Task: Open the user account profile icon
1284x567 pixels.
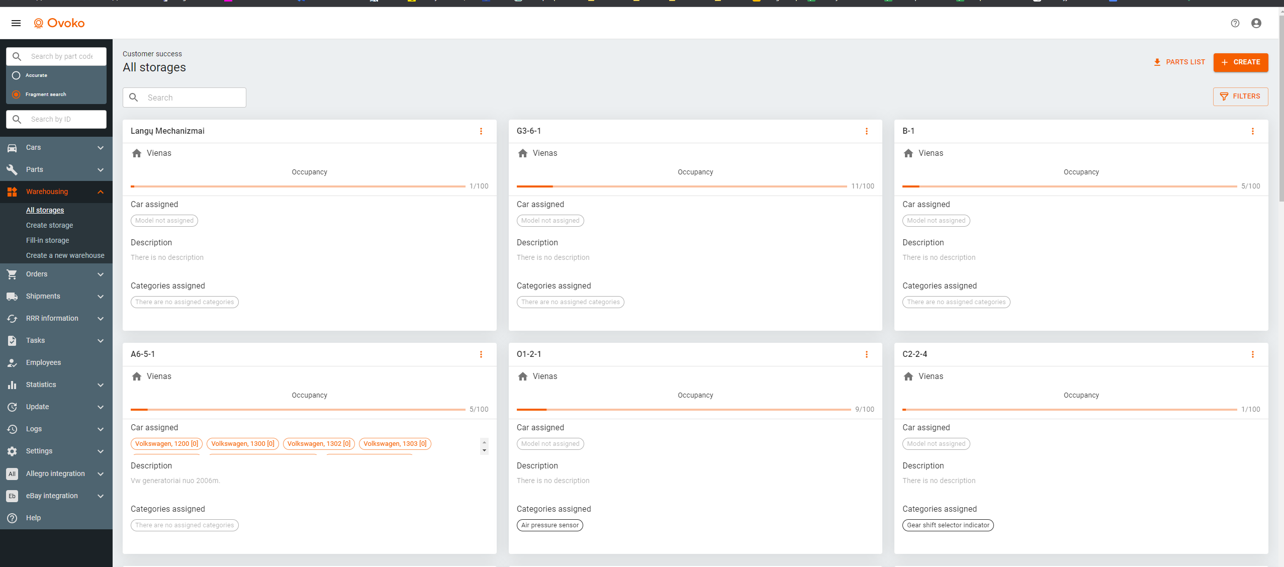Action: pos(1256,23)
